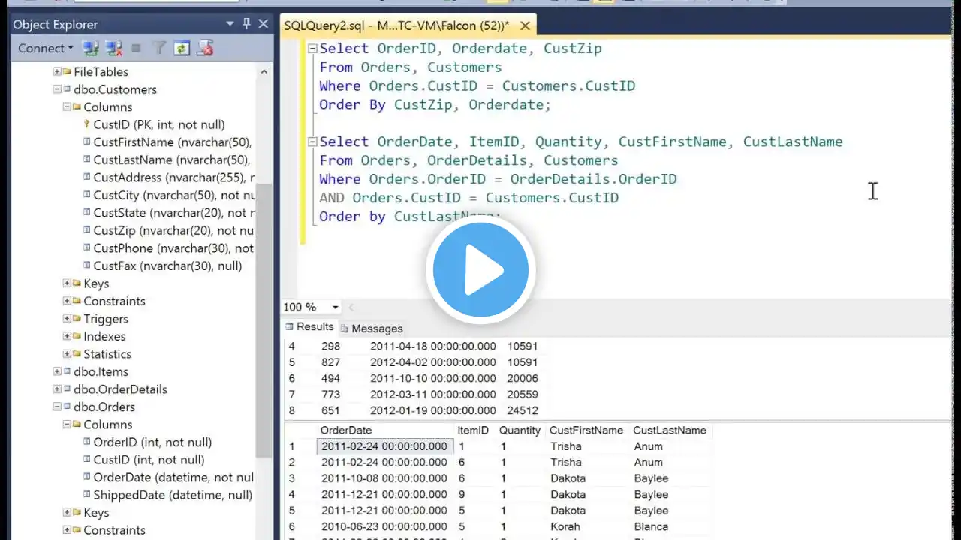This screenshot has width=961, height=540.
Task: Select the CustPhone column in the tree
Action: pyautogui.click(x=173, y=248)
